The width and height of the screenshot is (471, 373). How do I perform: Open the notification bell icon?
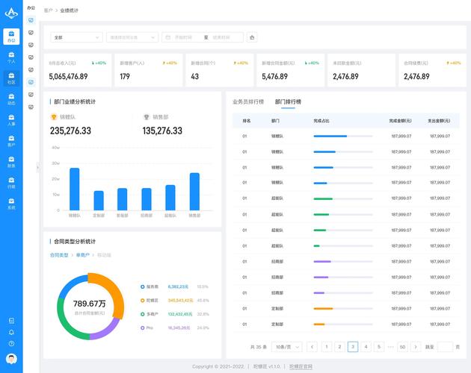pos(11,332)
